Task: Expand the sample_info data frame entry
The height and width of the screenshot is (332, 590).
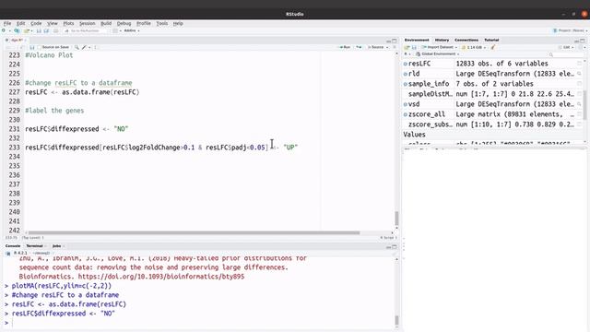Action: click(406, 84)
